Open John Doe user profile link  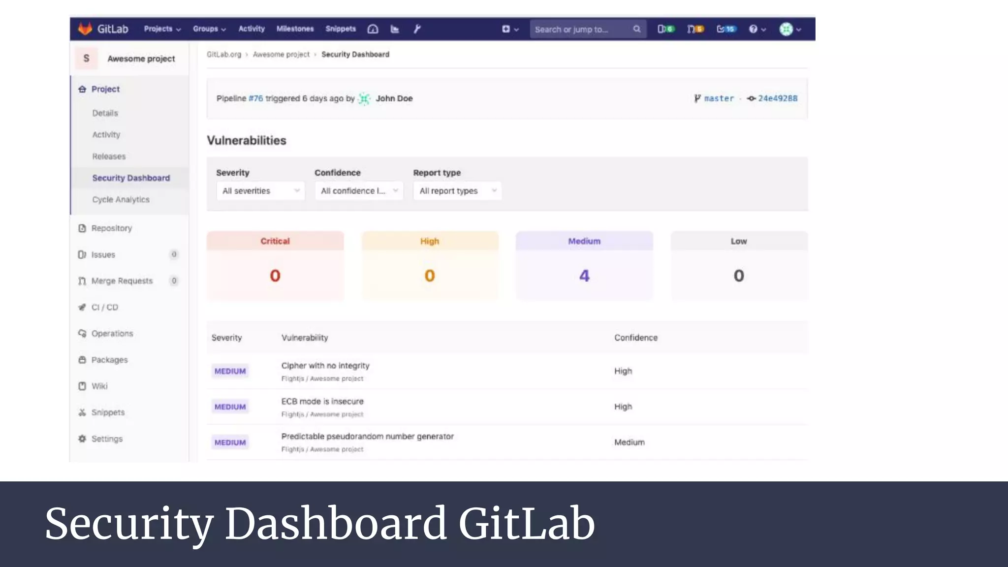click(394, 98)
